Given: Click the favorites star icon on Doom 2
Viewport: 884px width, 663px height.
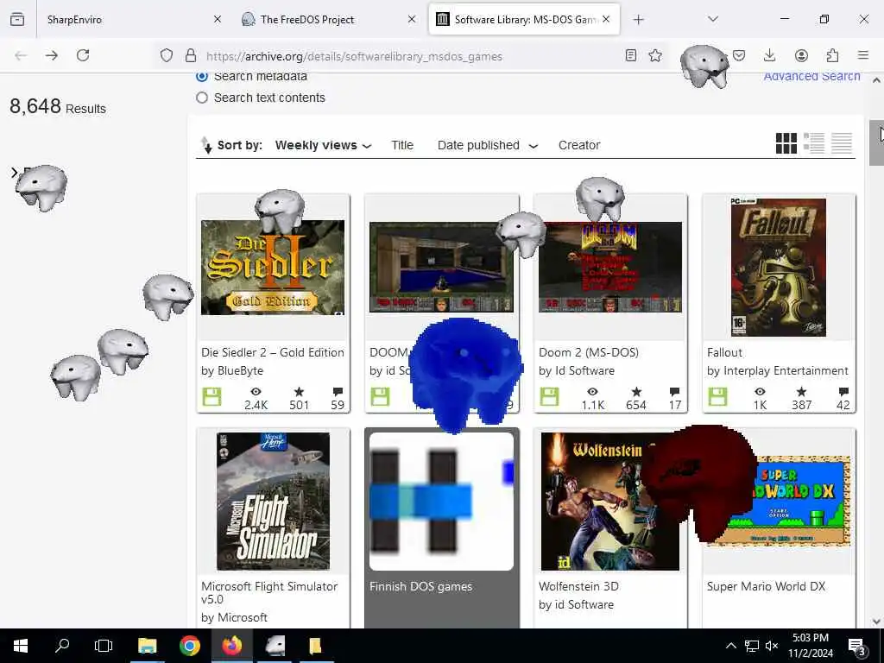Looking at the screenshot, I should pos(636,391).
